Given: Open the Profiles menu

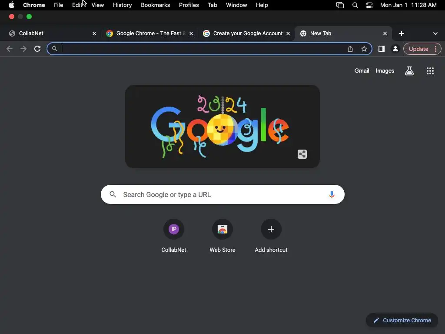Looking at the screenshot, I should 189,5.
